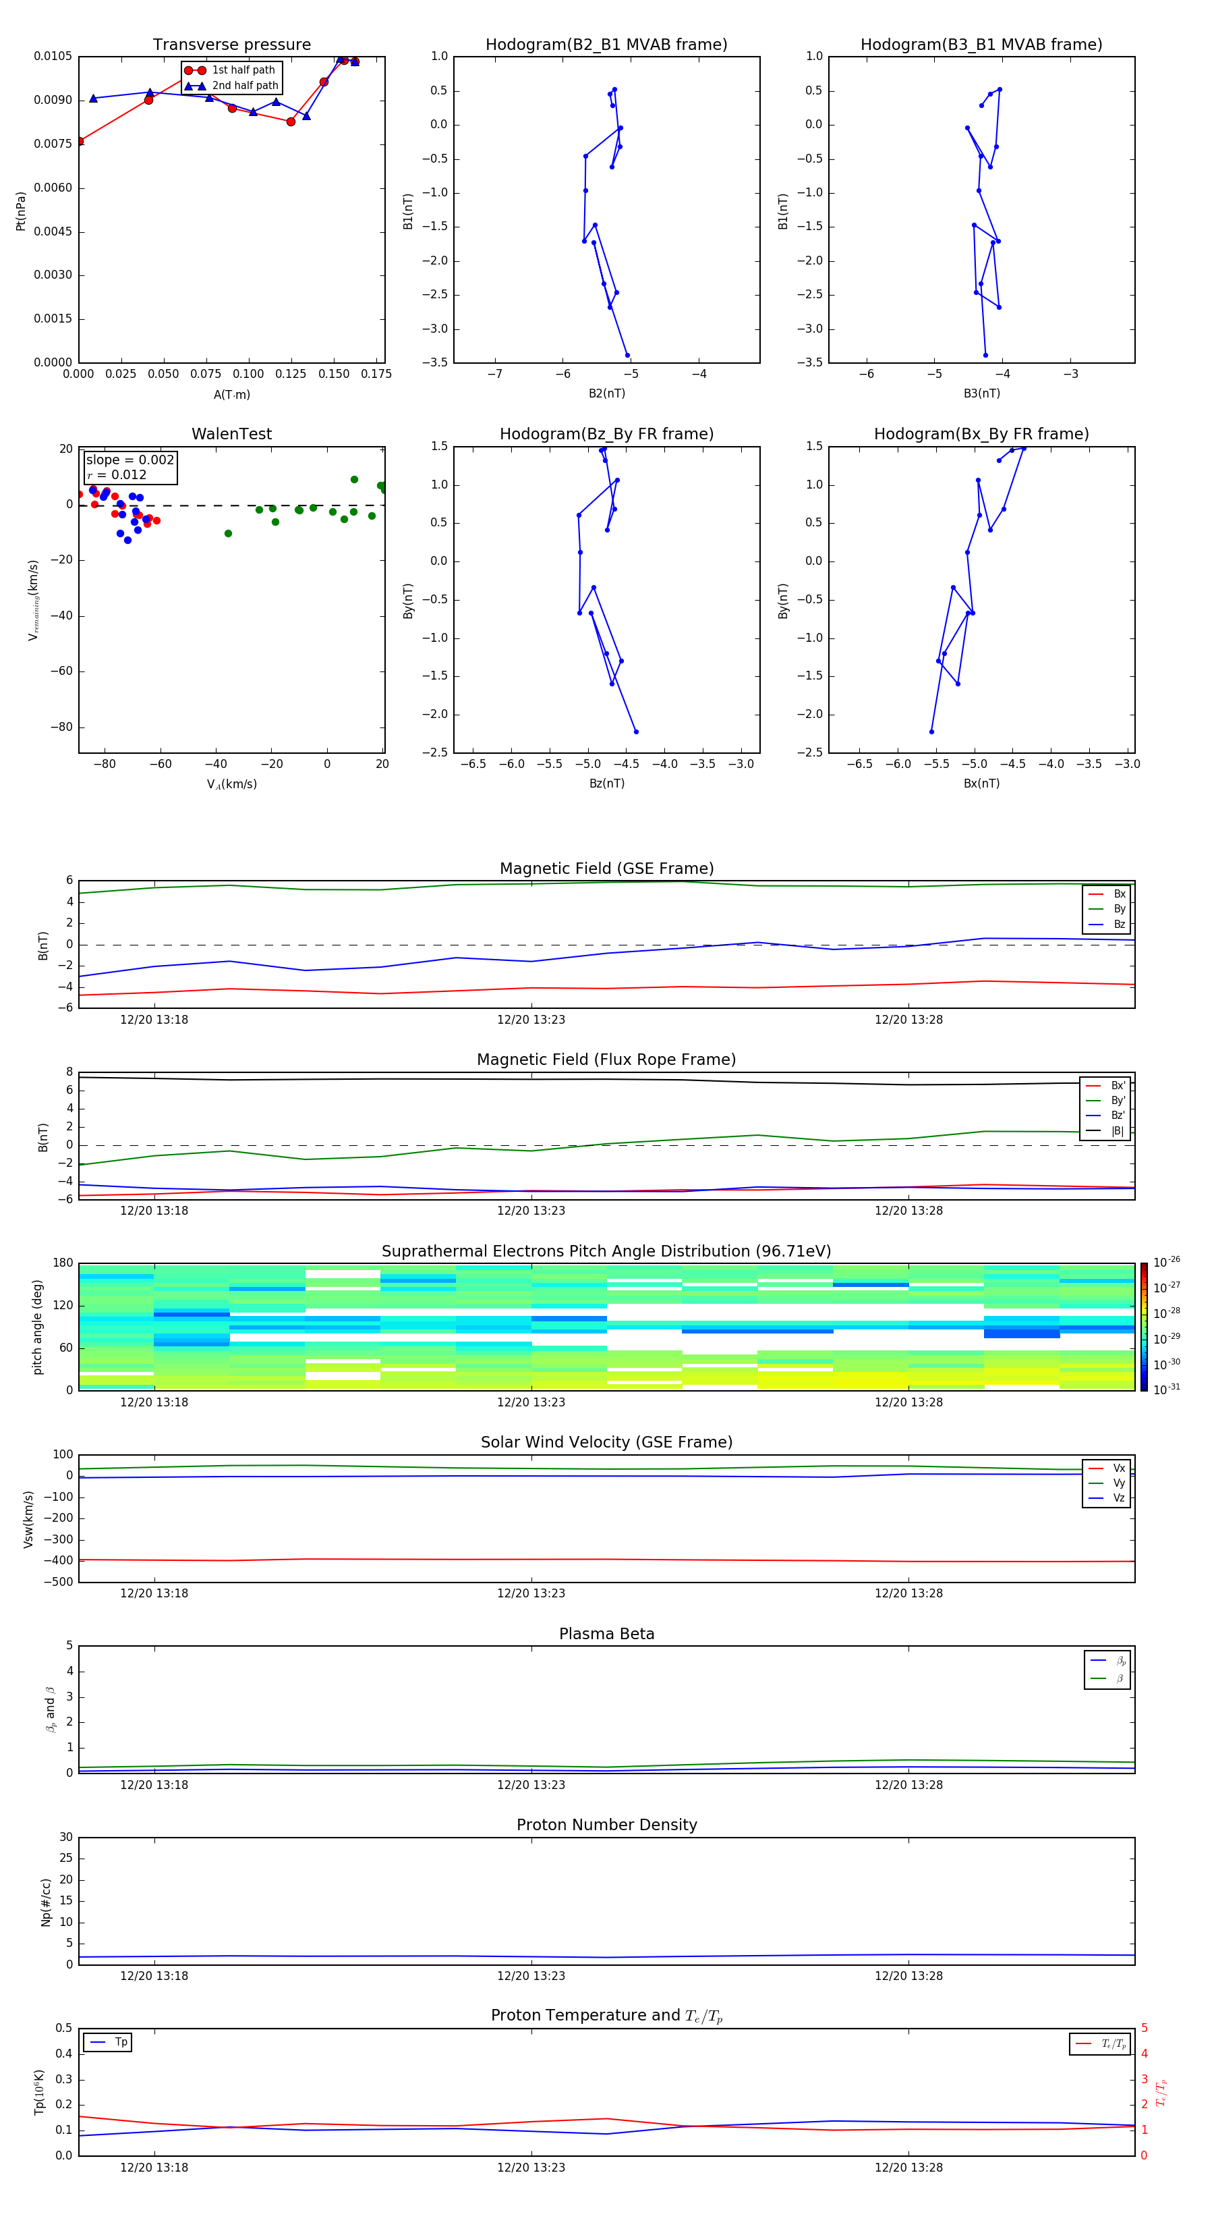Click the "Bz(nT)" x-axis label
This screenshot has height=2227, width=1214.
[606, 783]
